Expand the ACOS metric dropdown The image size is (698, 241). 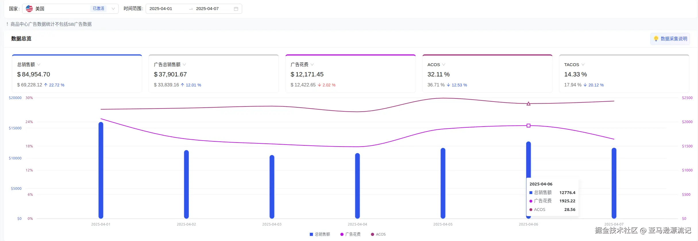pos(444,65)
